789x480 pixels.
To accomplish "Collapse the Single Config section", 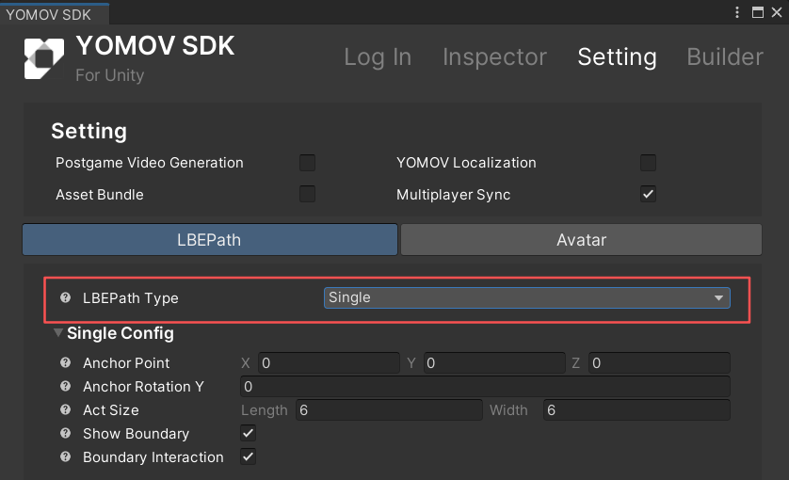I will point(58,332).
